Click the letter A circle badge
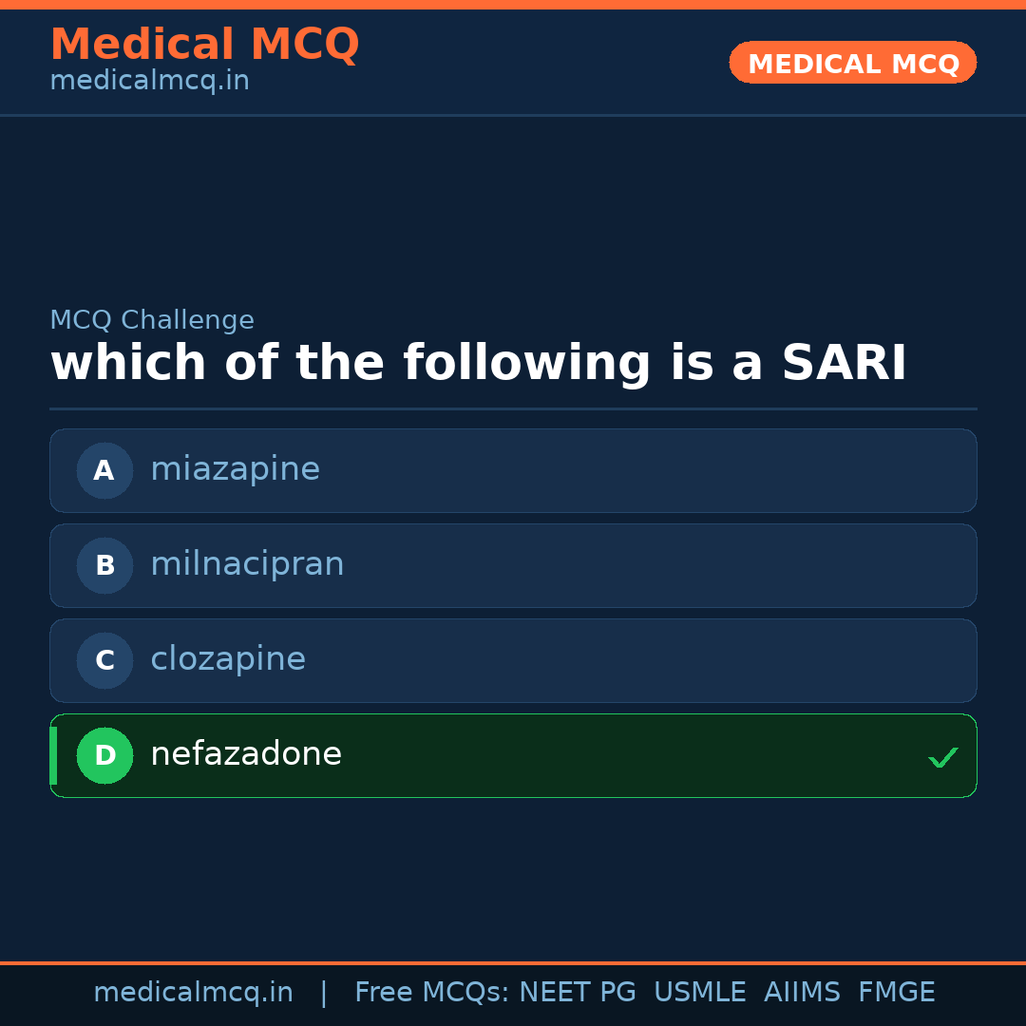 [104, 470]
